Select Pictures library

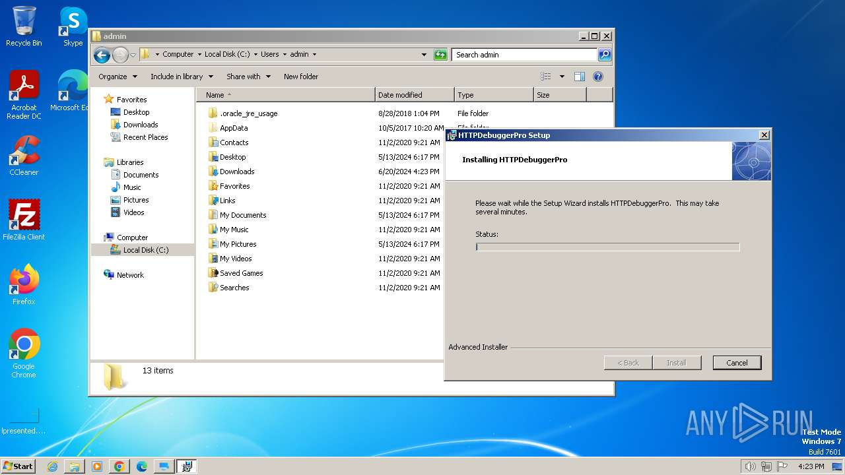tap(136, 200)
